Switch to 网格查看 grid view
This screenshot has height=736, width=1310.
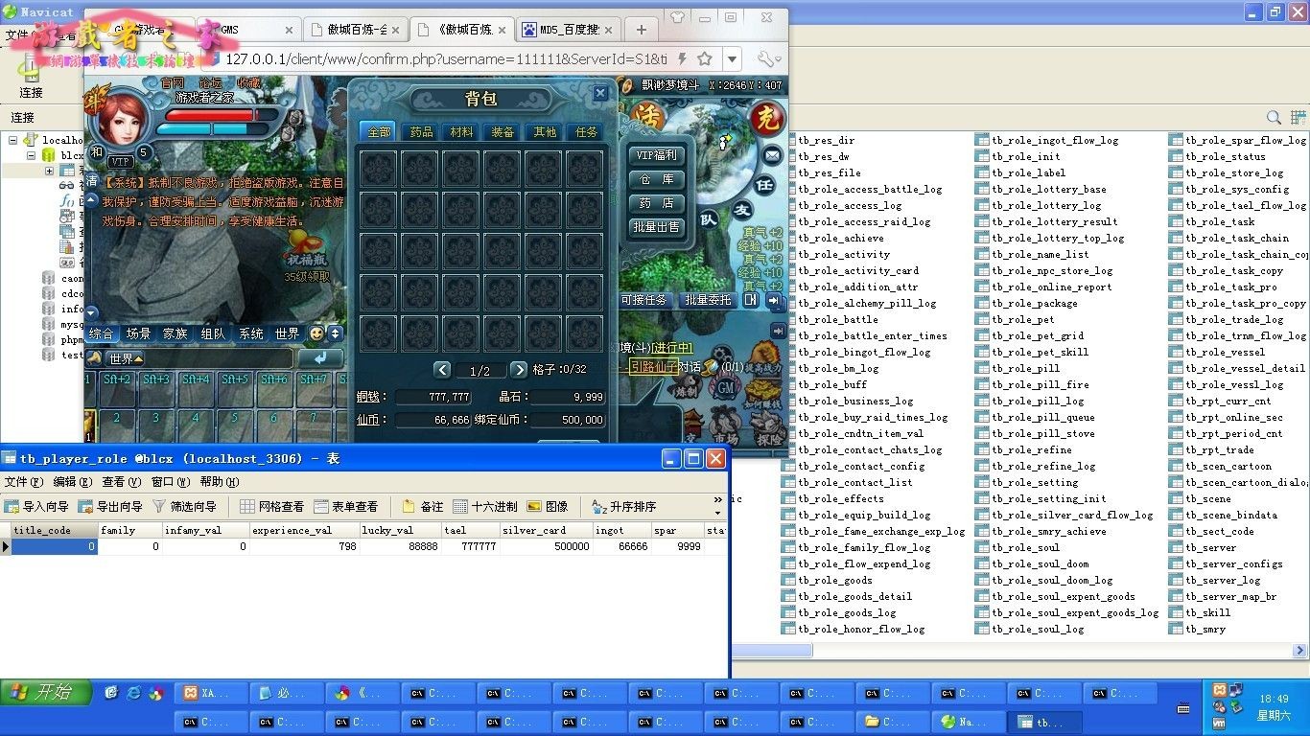271,506
